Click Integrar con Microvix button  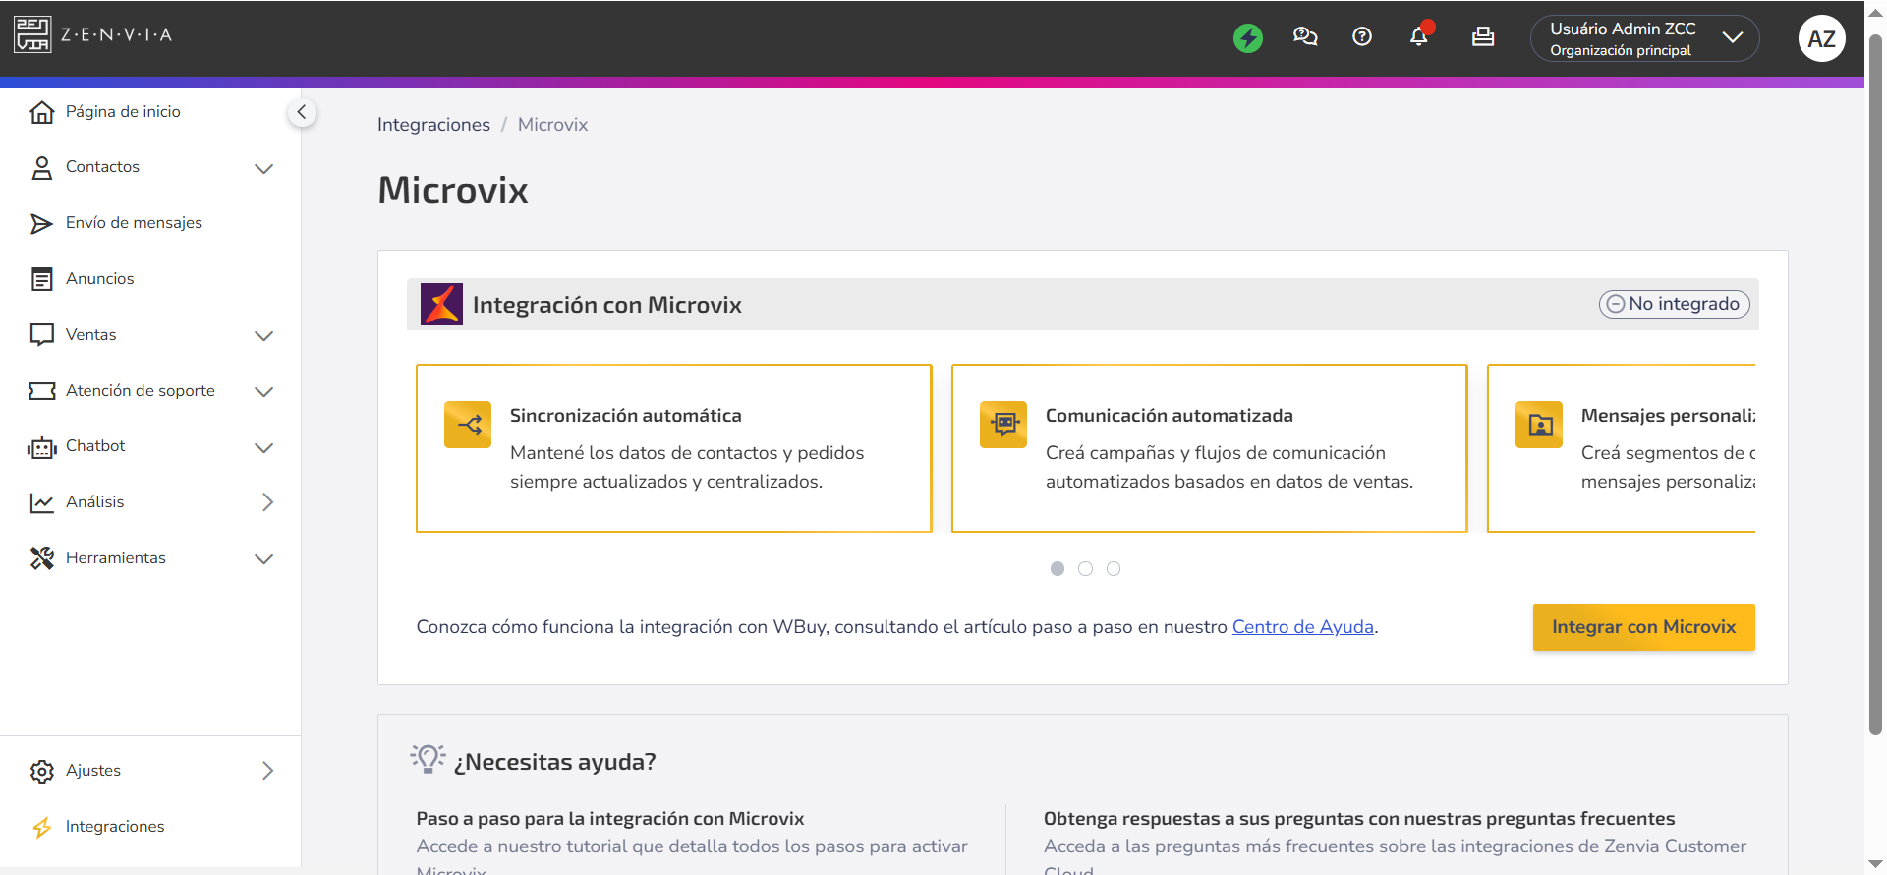1644,627
